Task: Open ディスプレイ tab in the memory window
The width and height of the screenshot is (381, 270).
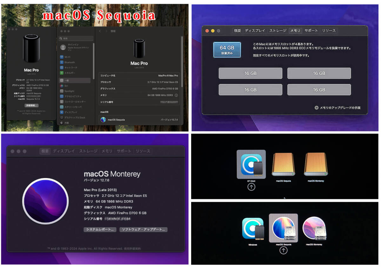Action: pos(255,30)
